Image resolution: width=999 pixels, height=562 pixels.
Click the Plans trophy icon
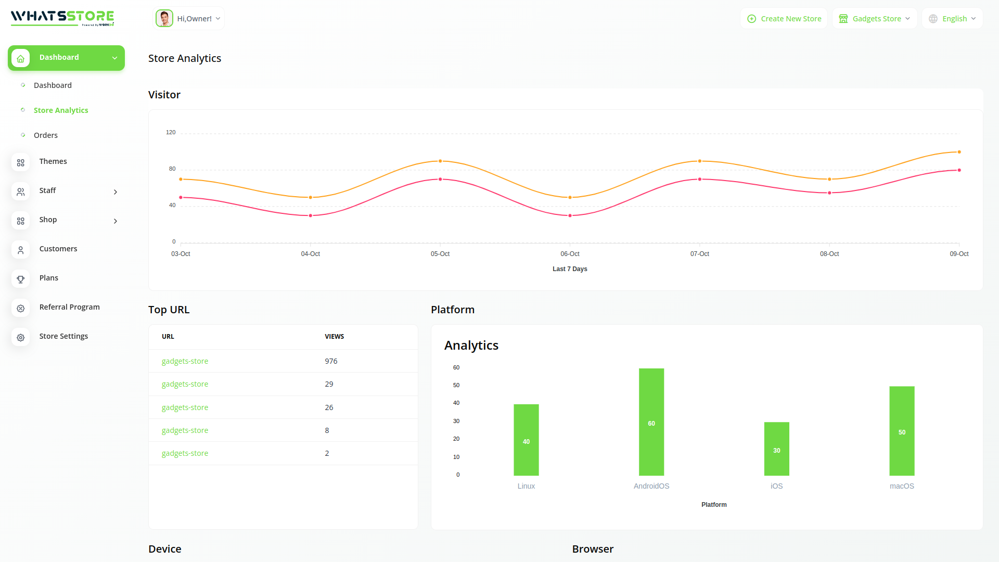pyautogui.click(x=21, y=279)
